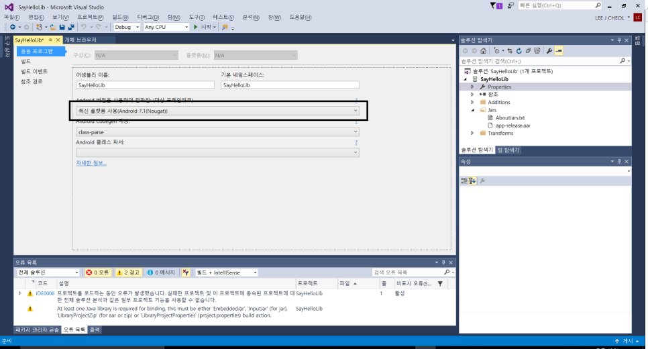Viewport: 648px width, 349px height.
Task: Switch to Package Manager Console tab
Action: click(37, 330)
